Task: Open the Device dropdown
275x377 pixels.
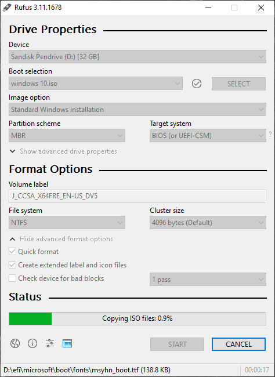Action: [137, 57]
